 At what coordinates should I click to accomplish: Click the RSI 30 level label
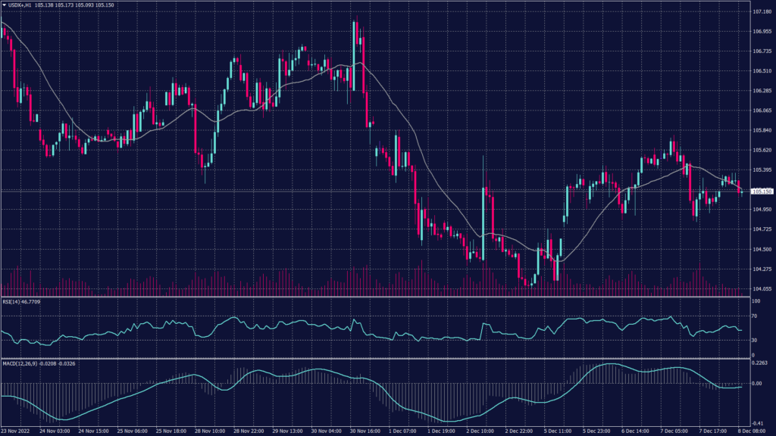coord(755,340)
